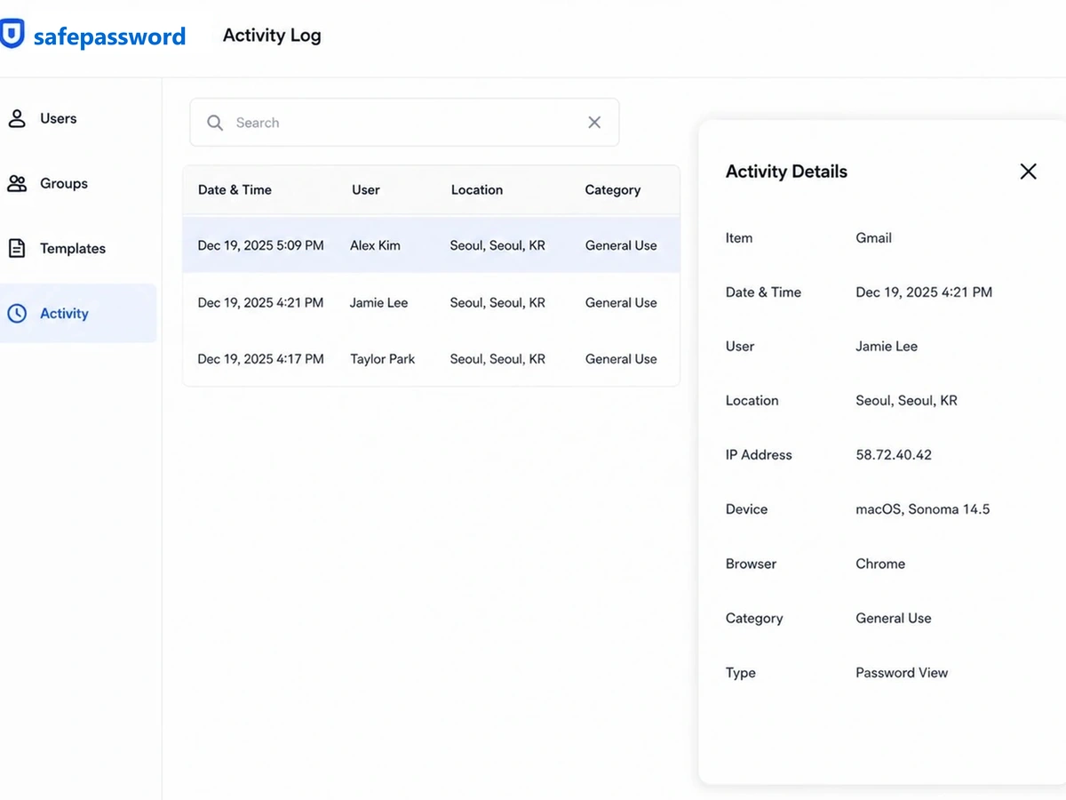The image size is (1066, 800).
Task: Click the macOS, Sonoma 14.5 value
Action: tap(922, 509)
